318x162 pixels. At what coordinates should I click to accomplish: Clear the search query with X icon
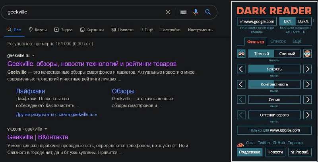point(168,12)
